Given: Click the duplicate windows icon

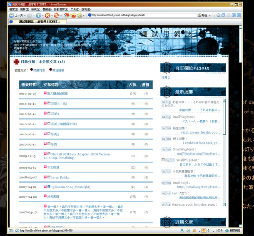Looking at the screenshot, I should click(x=223, y=15).
